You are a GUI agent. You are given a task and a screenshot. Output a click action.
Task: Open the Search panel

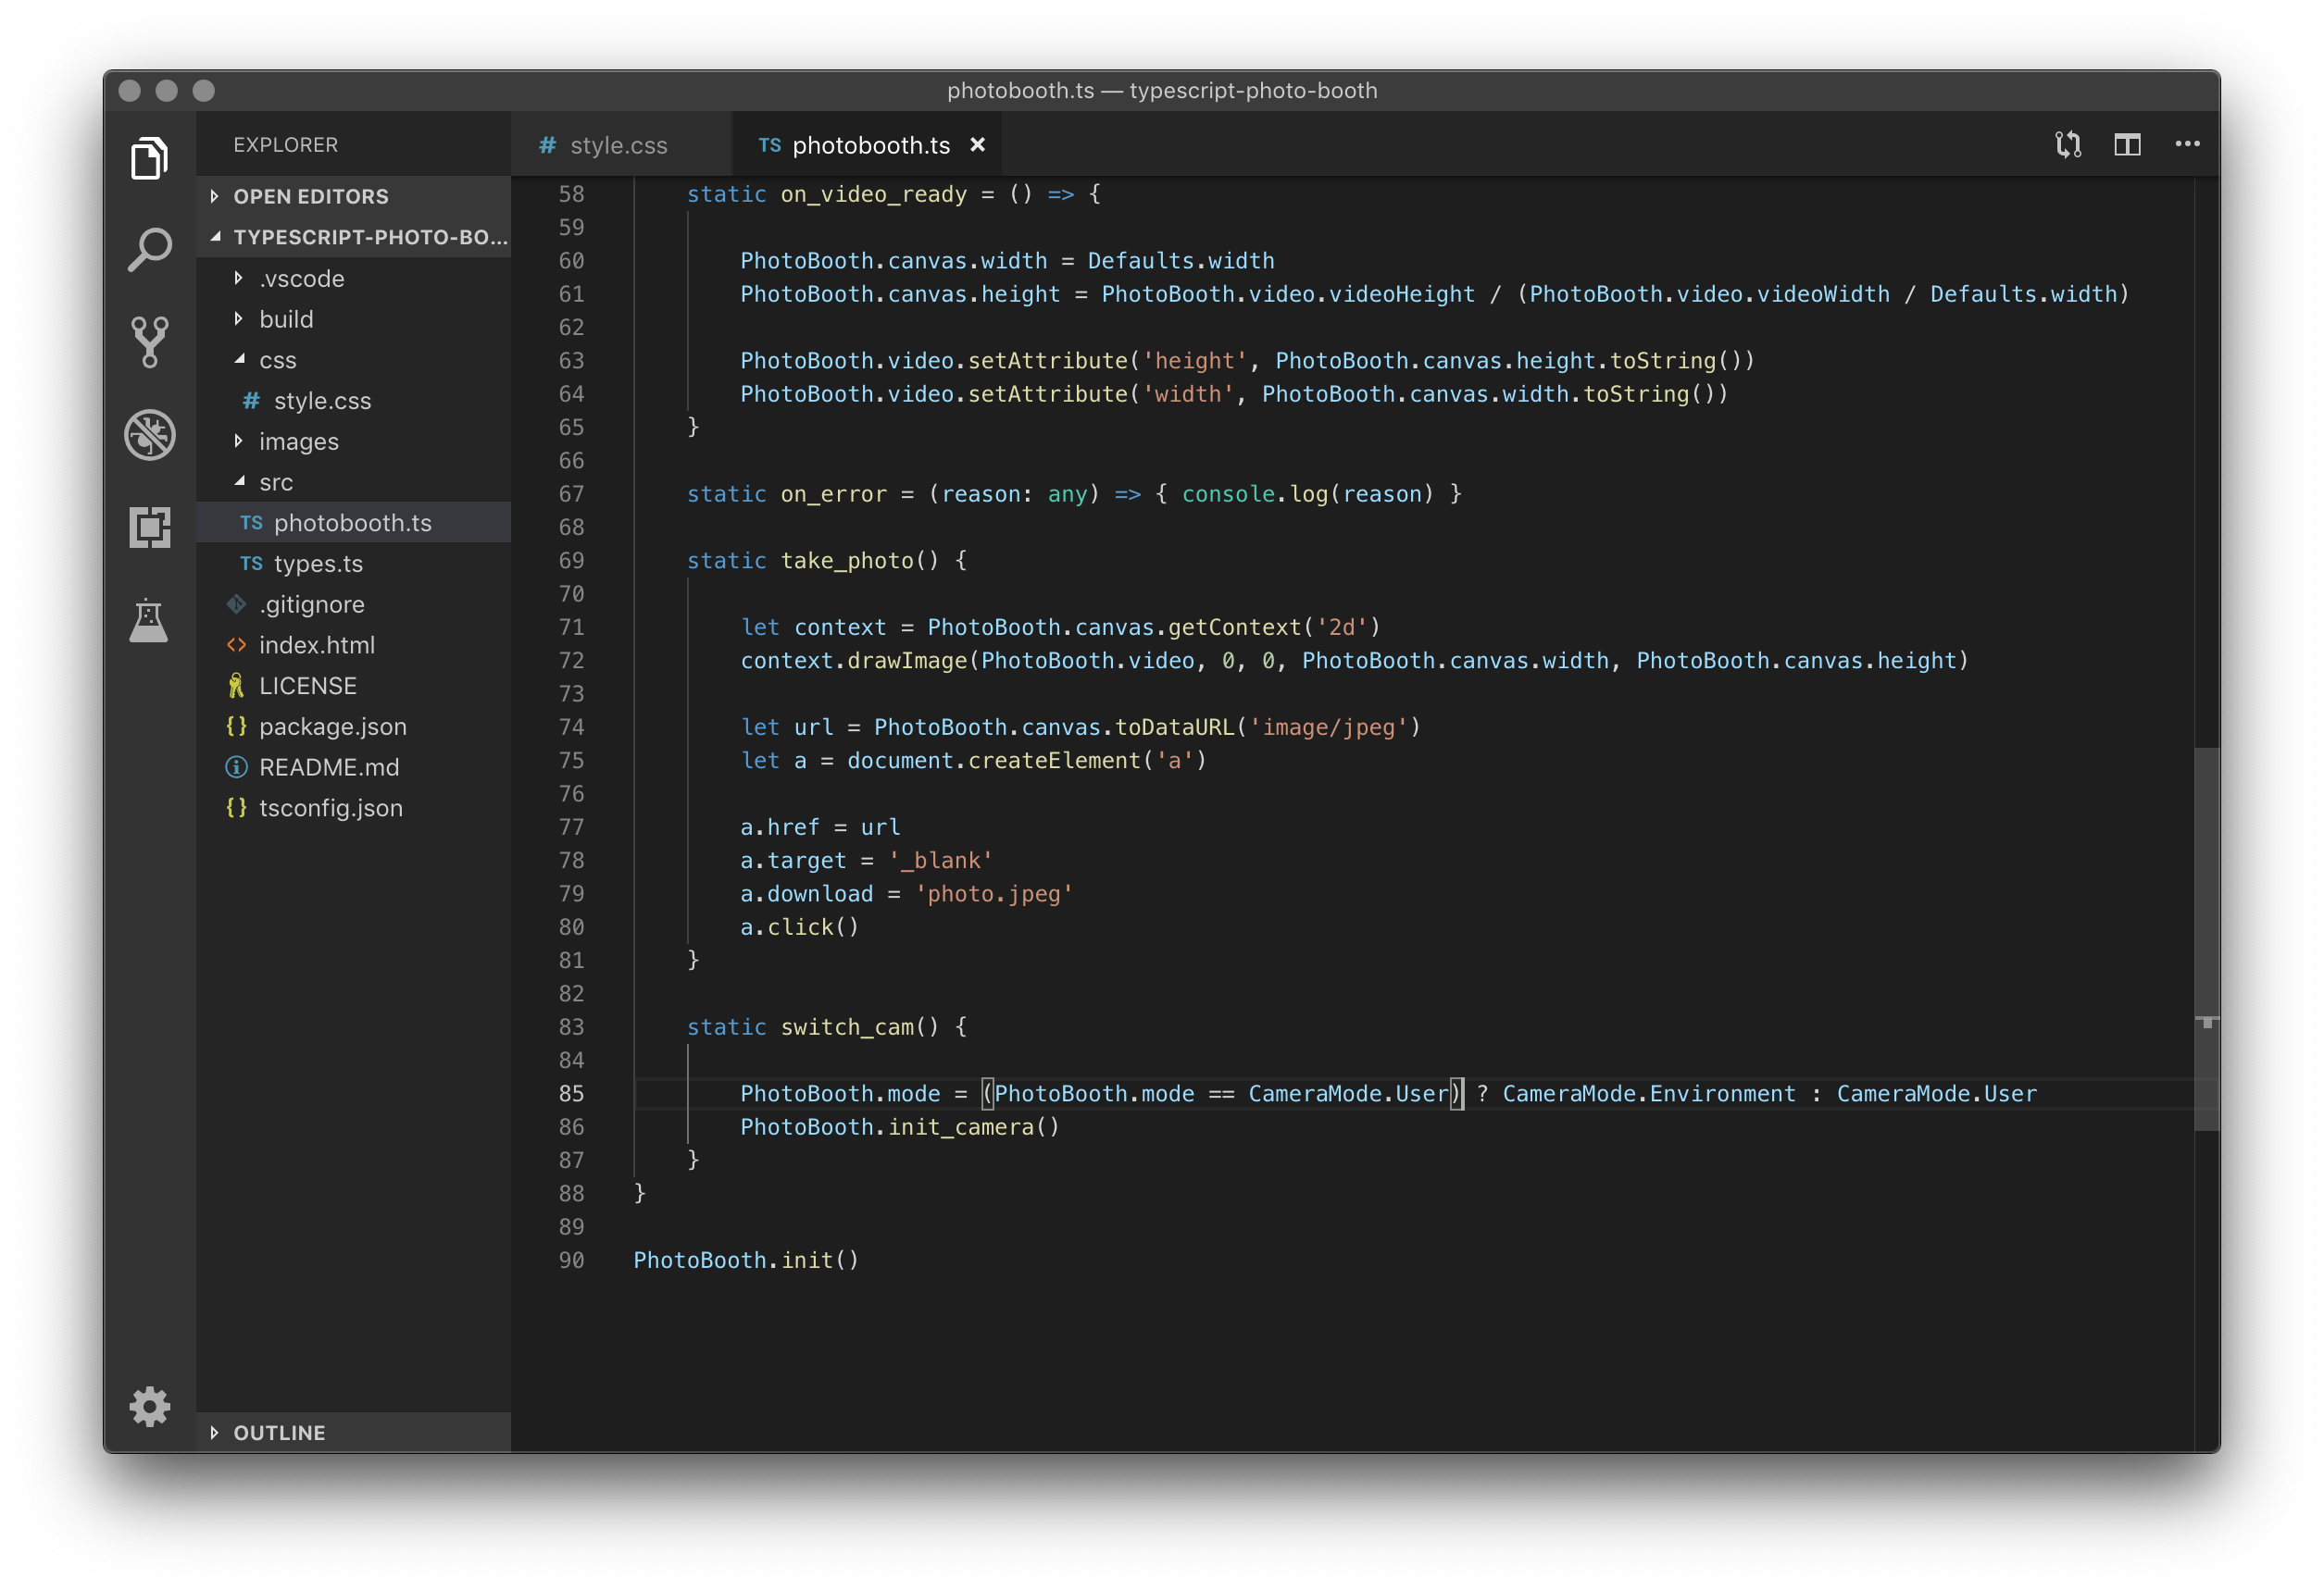click(149, 249)
